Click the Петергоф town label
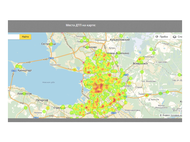 point(42,100)
